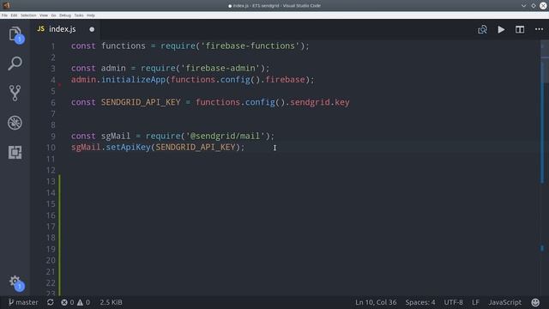Click the 'firebase-functions' string
This screenshot has height=309, width=549.
coord(250,45)
